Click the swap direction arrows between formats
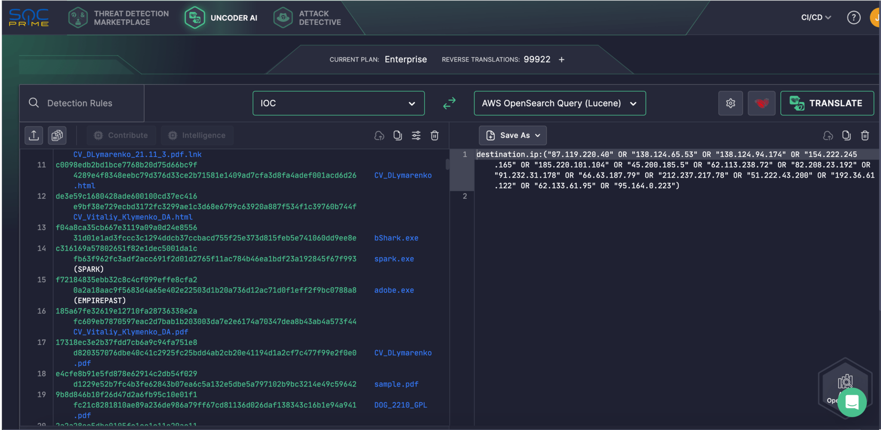881x430 pixels. (x=449, y=103)
